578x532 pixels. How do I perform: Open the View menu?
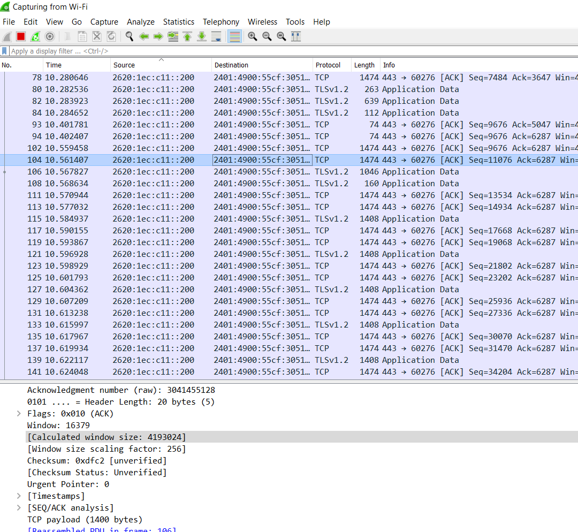[x=55, y=22]
